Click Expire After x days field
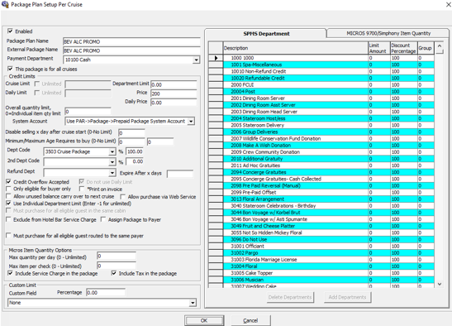 [180, 174]
